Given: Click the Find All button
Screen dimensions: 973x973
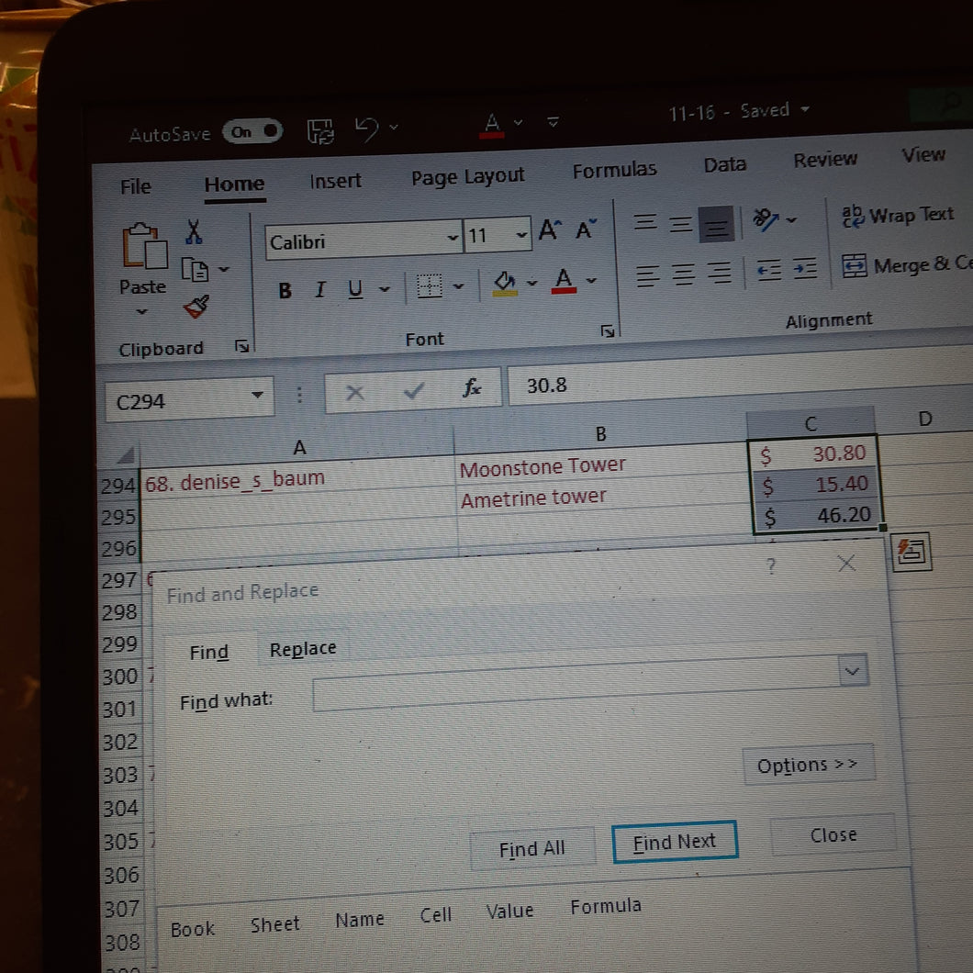Looking at the screenshot, I should pyautogui.click(x=531, y=849).
